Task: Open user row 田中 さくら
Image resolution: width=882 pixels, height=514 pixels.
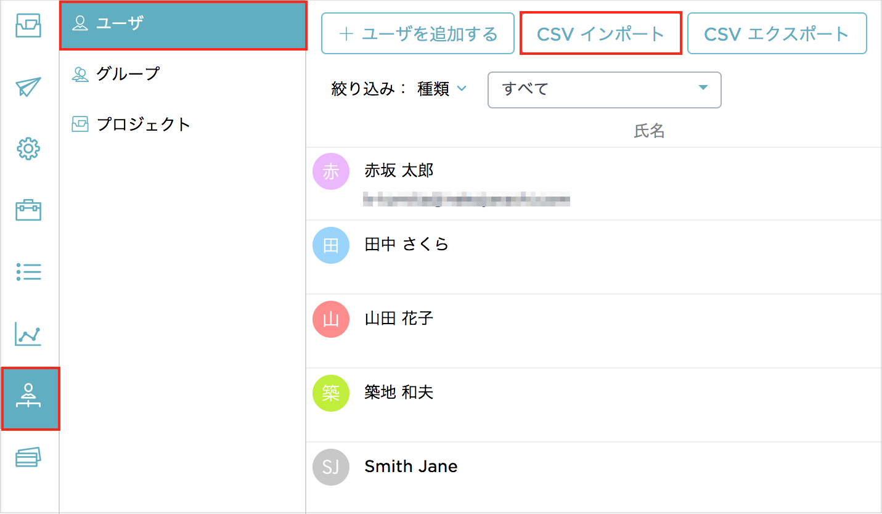Action: 594,257
